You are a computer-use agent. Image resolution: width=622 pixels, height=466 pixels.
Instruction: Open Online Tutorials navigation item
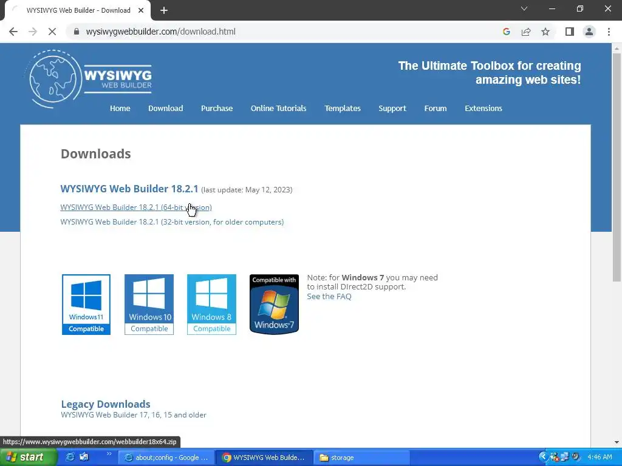pos(278,108)
